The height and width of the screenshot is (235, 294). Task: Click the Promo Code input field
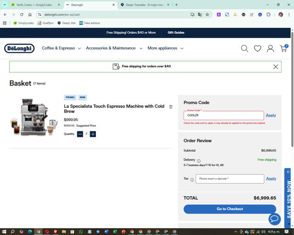[x=224, y=115]
